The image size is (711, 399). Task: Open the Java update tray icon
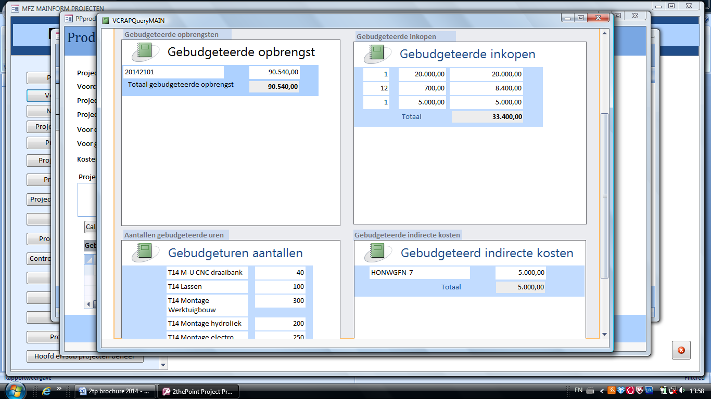[612, 390]
